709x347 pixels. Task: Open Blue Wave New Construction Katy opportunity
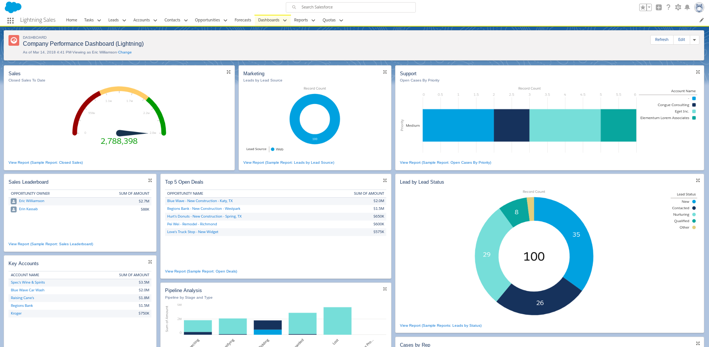(200, 201)
